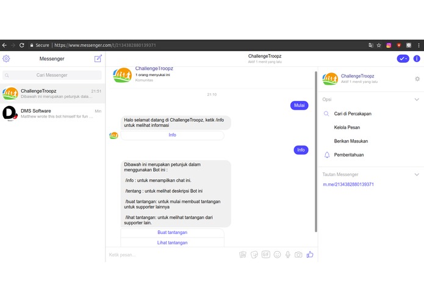The height and width of the screenshot is (301, 424).
Task: Open the grey chat extension icon
Action: tap(409, 45)
